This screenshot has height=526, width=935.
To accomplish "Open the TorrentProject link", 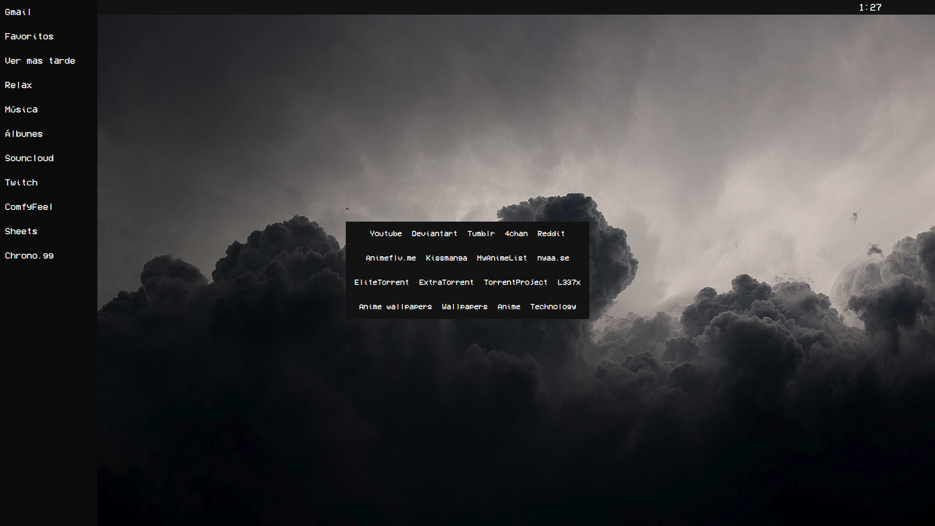I will click(x=515, y=282).
